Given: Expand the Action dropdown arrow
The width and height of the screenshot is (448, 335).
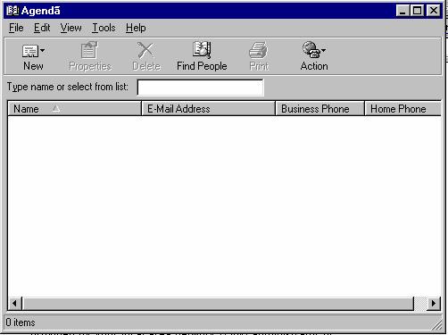Looking at the screenshot, I should [x=324, y=50].
